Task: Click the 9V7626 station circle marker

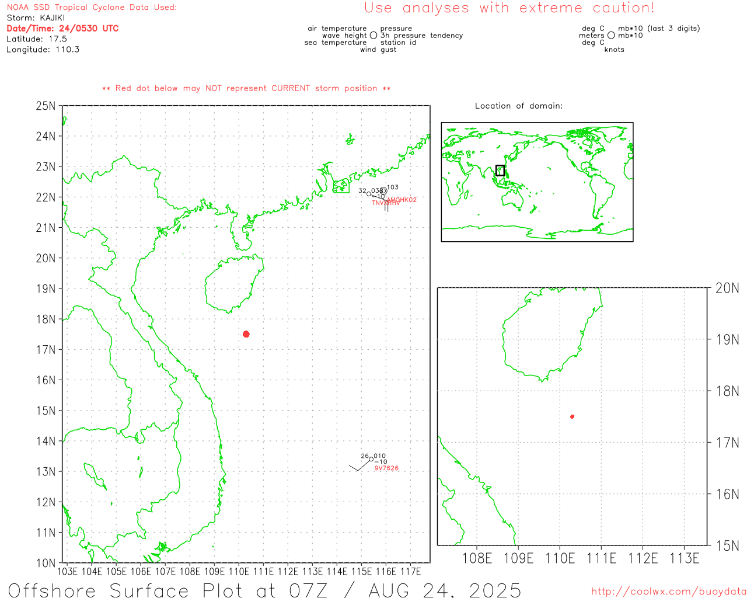Action: tap(371, 459)
